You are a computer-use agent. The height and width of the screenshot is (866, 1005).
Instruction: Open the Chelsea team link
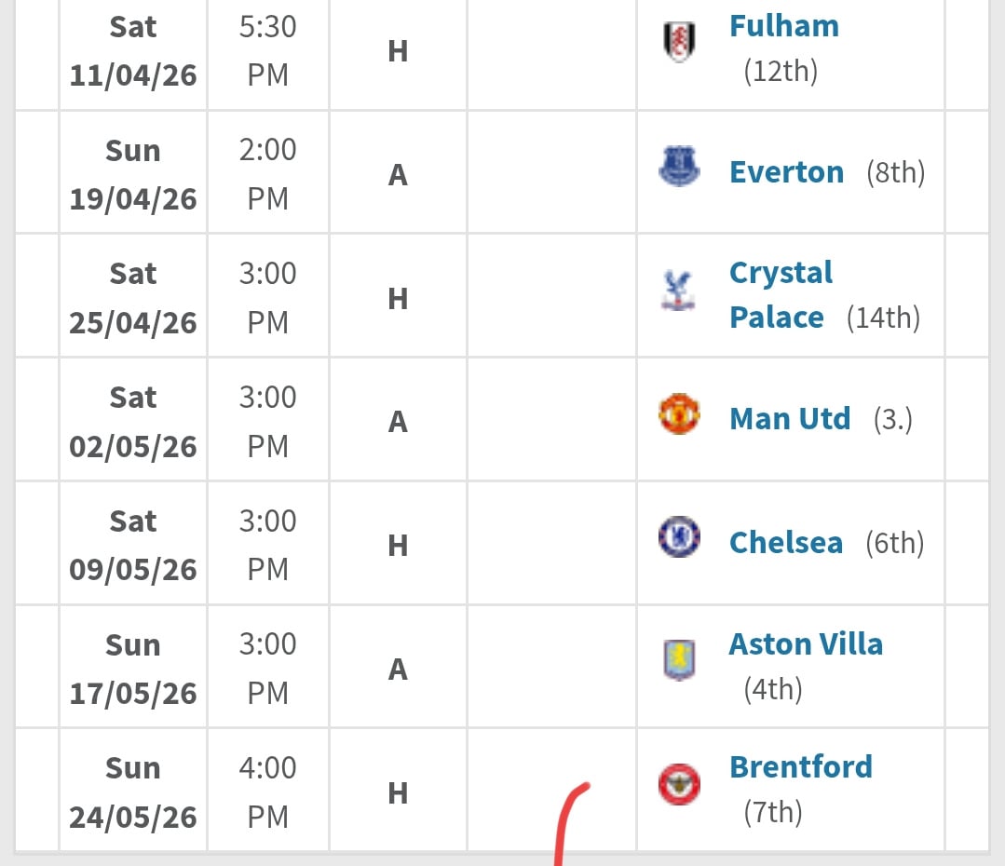786,543
